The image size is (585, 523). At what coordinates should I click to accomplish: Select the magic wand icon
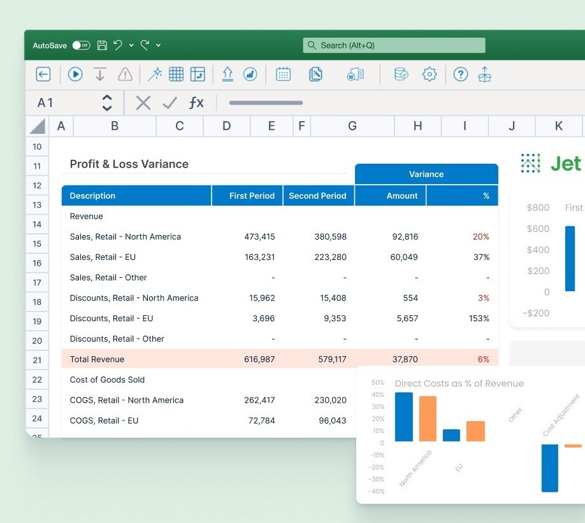(154, 75)
